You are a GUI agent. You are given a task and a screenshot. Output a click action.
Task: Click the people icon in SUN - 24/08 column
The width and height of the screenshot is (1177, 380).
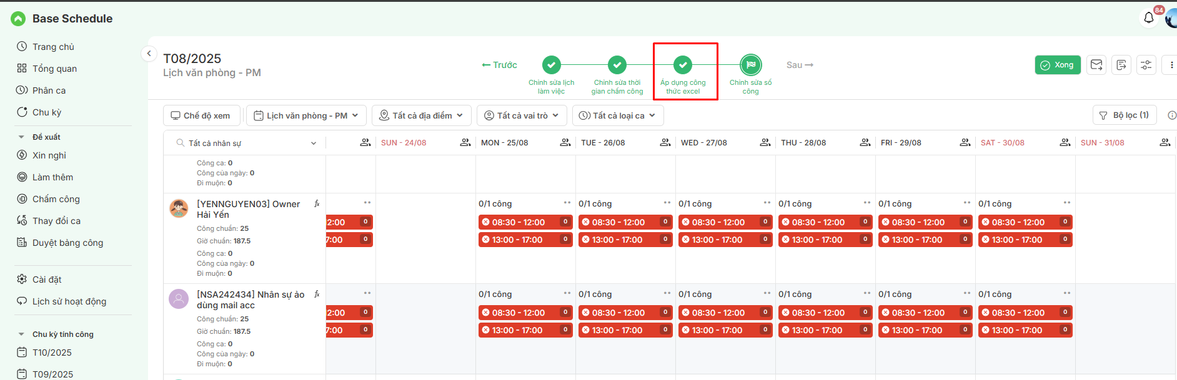(x=465, y=143)
